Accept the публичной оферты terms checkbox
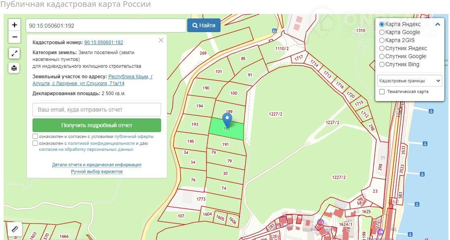 point(35,136)
